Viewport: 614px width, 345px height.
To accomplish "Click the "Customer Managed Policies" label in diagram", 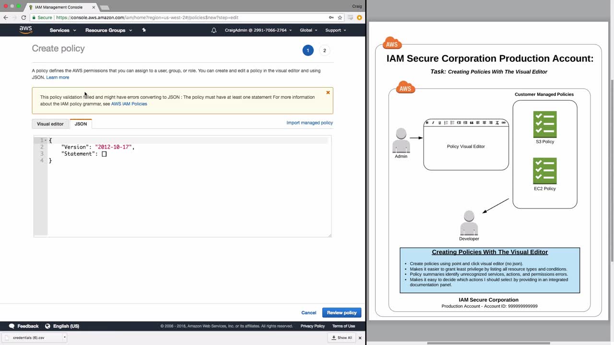I will point(544,94).
